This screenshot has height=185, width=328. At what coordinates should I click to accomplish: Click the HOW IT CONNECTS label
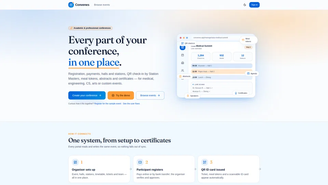coord(80,134)
